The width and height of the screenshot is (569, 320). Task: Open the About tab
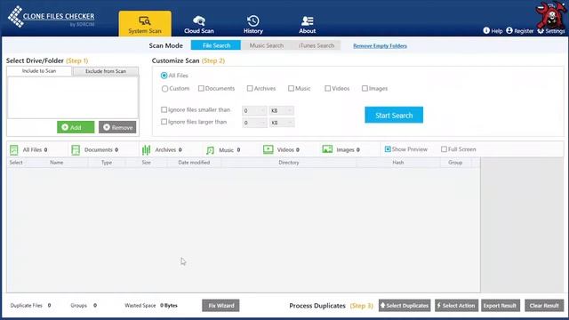[307, 25]
